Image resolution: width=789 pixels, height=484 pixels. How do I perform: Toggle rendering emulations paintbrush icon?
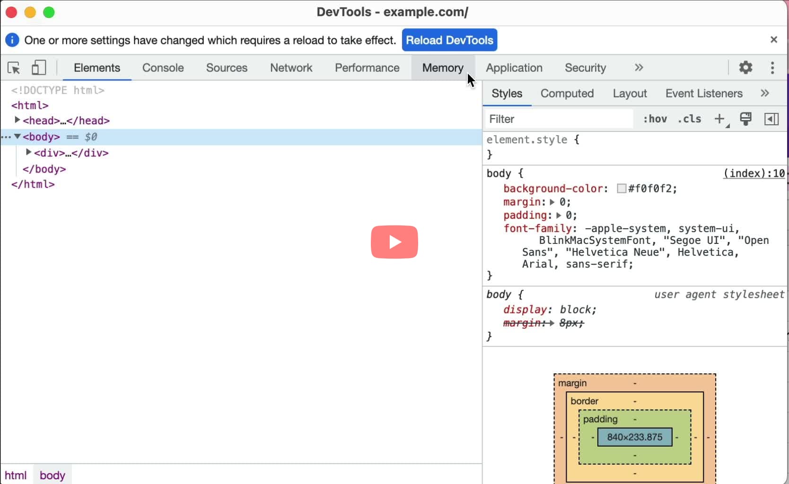pos(745,119)
